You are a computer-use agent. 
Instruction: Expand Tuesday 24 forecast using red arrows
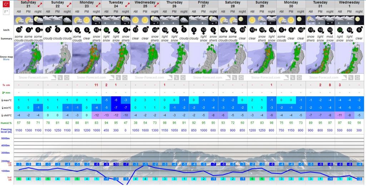click(x=127, y=4)
